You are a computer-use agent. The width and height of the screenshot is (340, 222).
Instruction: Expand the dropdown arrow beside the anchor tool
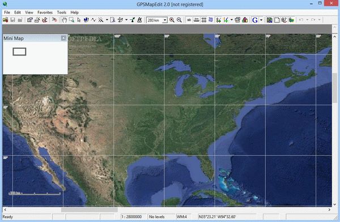(x=126, y=20)
